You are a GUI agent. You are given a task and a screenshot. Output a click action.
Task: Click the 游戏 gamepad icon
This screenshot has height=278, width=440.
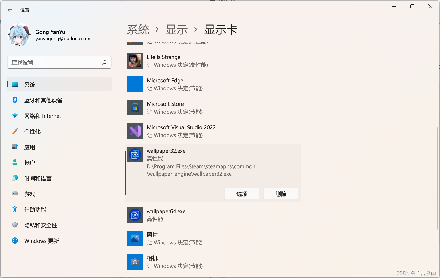coord(15,194)
